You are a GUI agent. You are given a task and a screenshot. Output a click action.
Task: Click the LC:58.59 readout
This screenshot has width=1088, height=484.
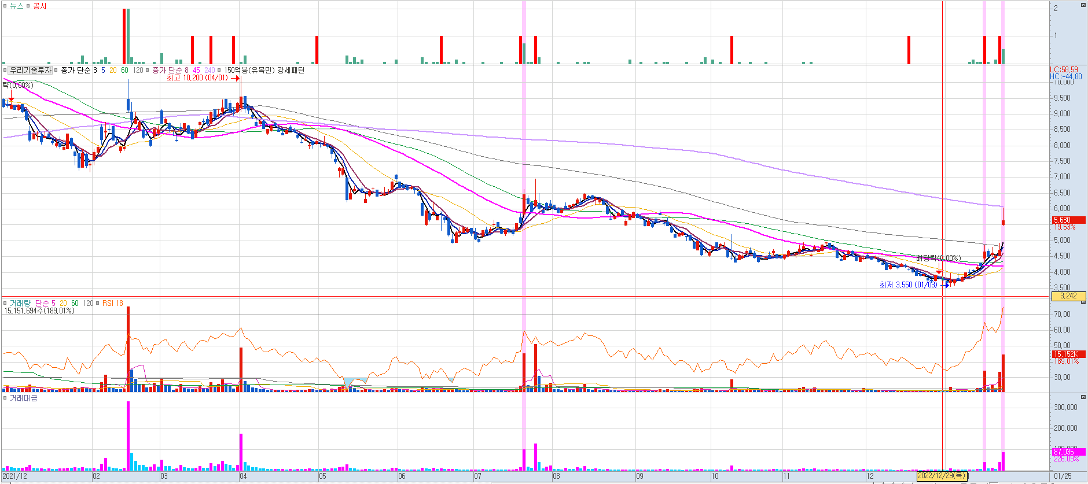pyautogui.click(x=1064, y=70)
